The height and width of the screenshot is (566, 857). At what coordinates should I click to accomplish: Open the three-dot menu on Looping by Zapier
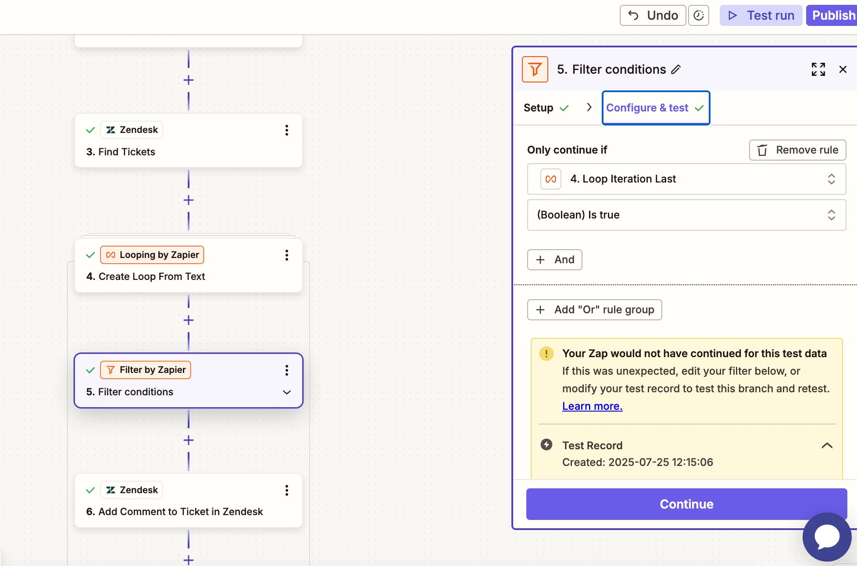click(286, 255)
